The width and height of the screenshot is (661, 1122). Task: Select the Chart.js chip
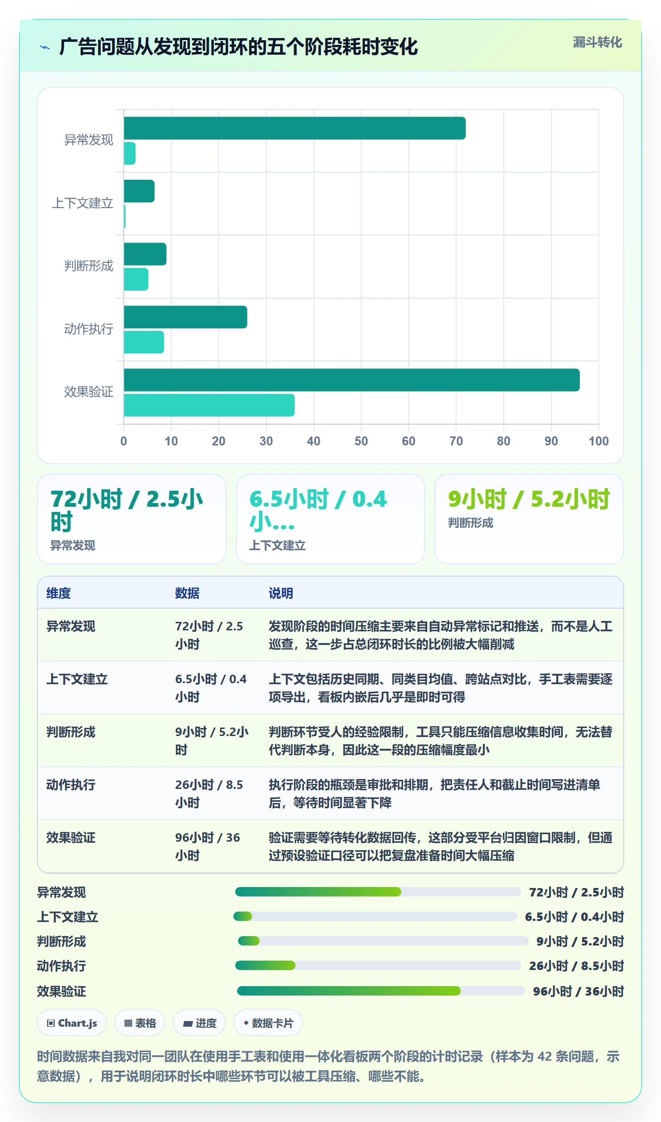coord(72,1023)
